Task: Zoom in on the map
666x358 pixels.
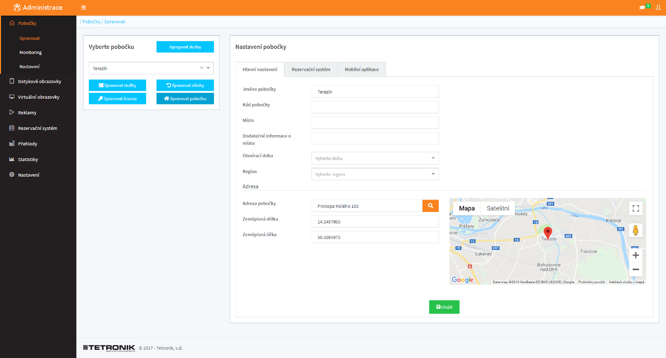Action: 635,255
